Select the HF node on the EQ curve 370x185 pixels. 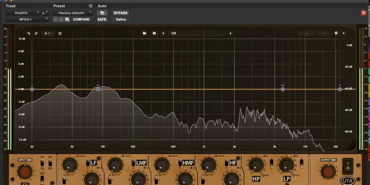coord(340,89)
